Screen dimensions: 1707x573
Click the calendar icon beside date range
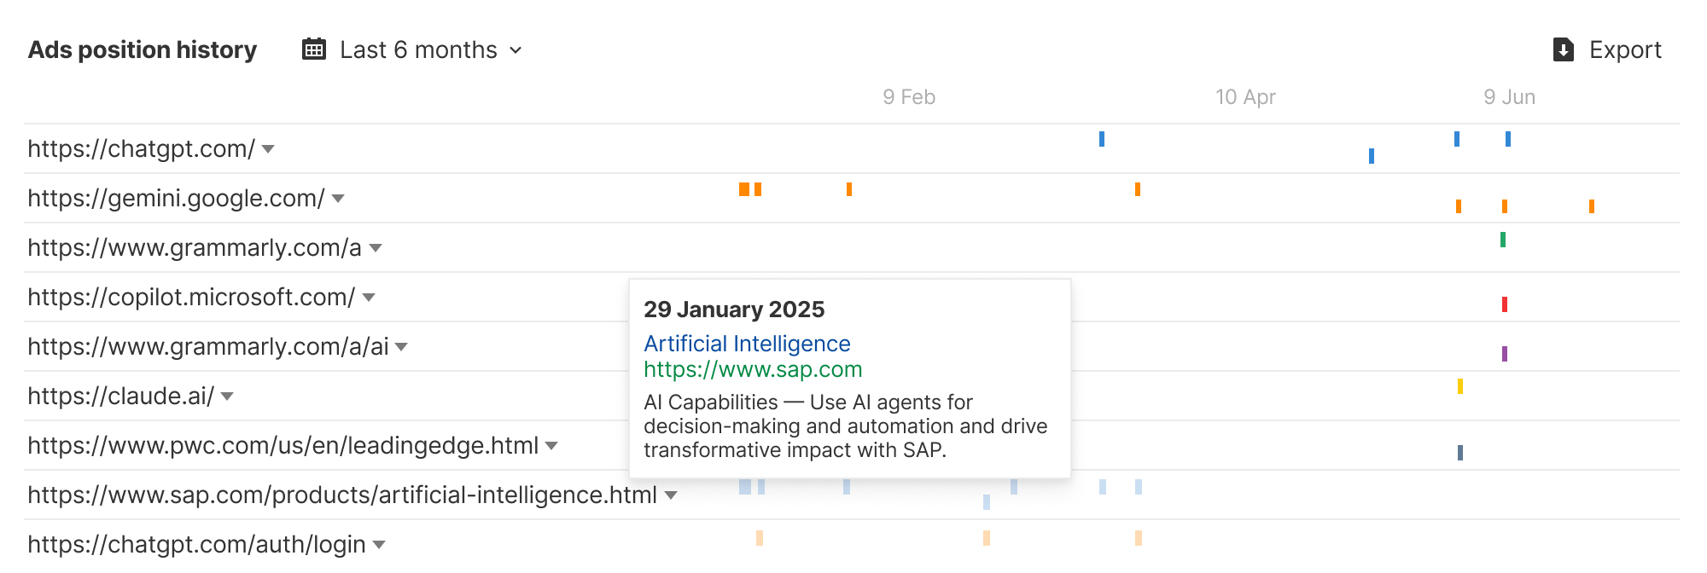click(x=314, y=49)
